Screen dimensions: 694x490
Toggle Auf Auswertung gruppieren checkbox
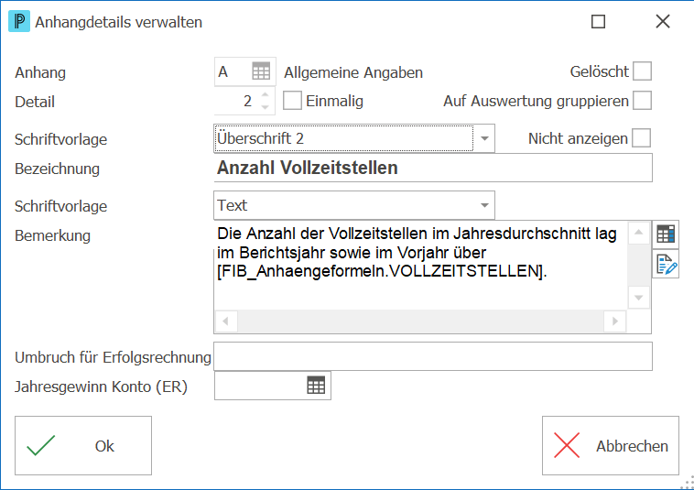(642, 101)
